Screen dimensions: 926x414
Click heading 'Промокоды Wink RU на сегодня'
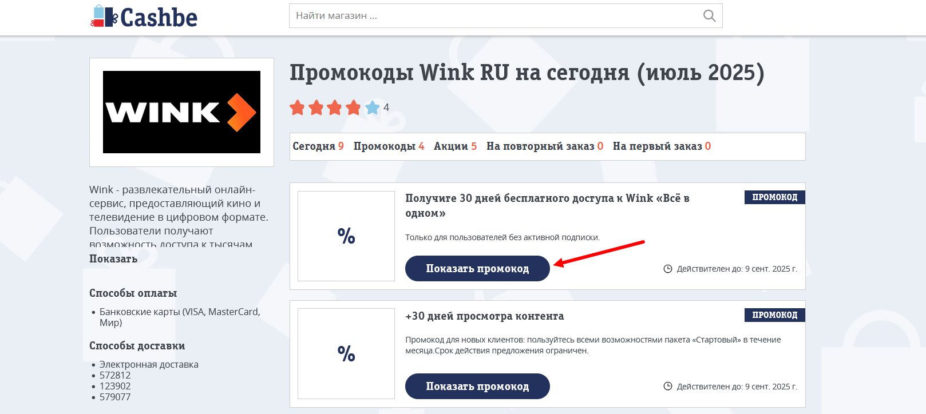527,73
